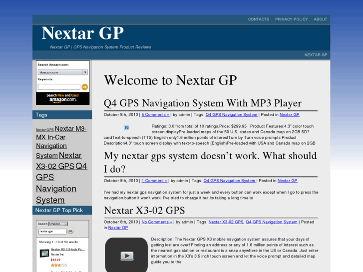Play the Nextar X3-02 video
This screenshot has width=363, height=272.
pos(126,255)
